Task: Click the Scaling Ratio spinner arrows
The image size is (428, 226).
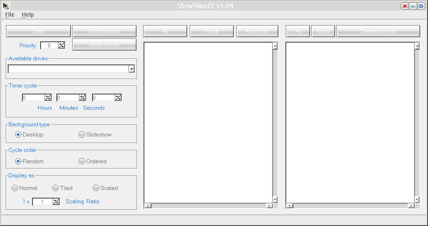Action: (x=56, y=202)
